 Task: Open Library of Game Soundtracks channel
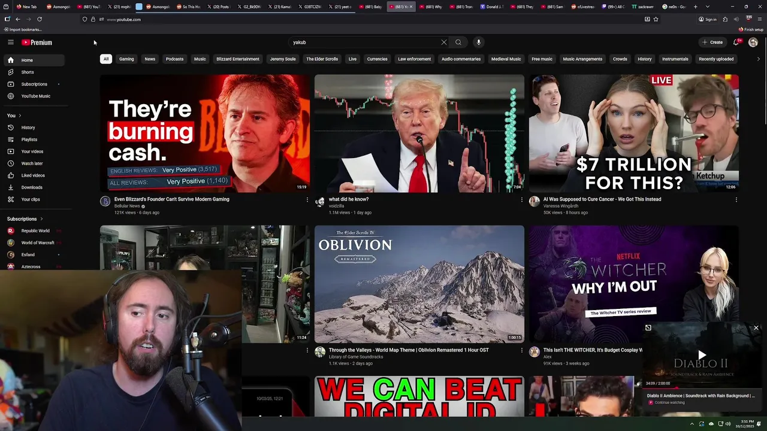[x=356, y=357]
